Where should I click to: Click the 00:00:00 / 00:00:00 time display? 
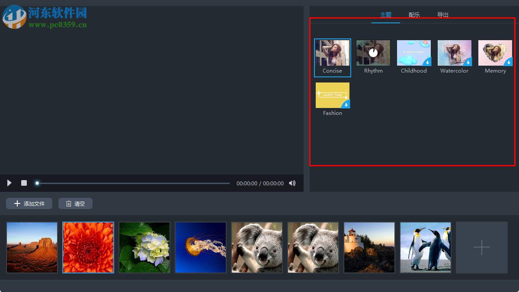click(x=260, y=184)
